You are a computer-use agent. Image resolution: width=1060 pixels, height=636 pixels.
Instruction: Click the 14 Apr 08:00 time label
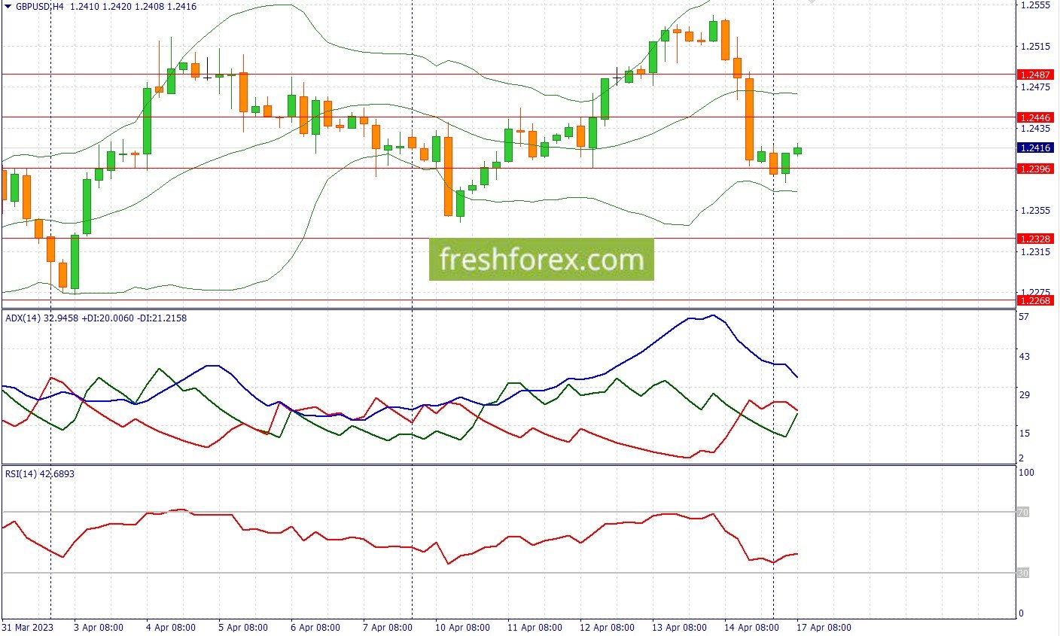click(x=751, y=628)
